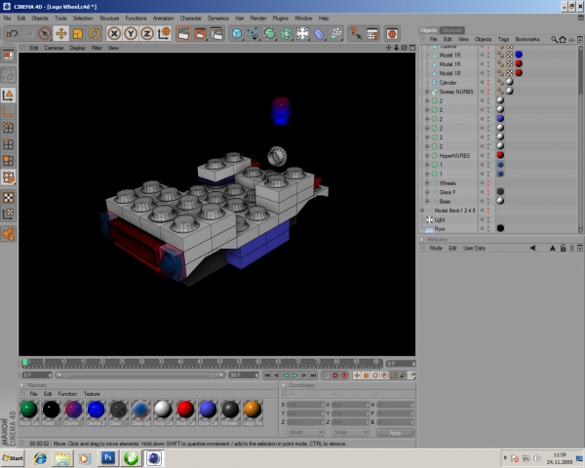The image size is (585, 468).
Task: Open Photoshop from the taskbar
Action: [x=108, y=457]
